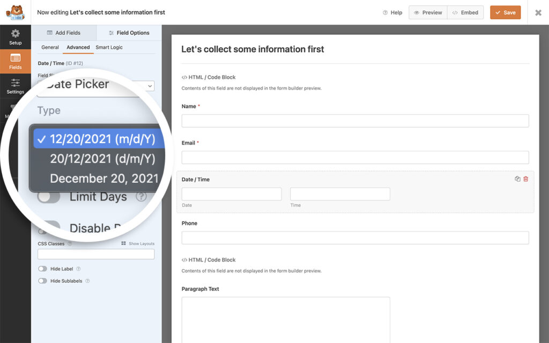This screenshot has height=343, width=549.
Task: Delete the Date / Time field trash icon
Action: (x=525, y=179)
